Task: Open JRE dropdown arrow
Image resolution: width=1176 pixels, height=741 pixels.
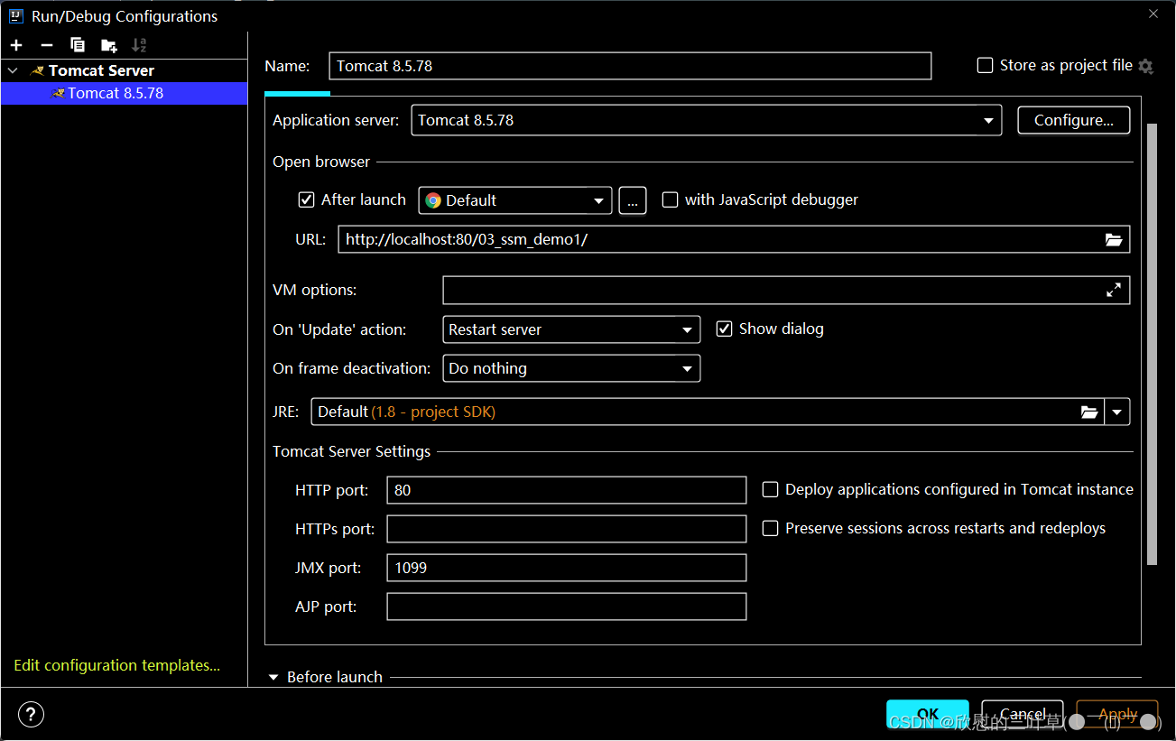Action: [x=1117, y=412]
